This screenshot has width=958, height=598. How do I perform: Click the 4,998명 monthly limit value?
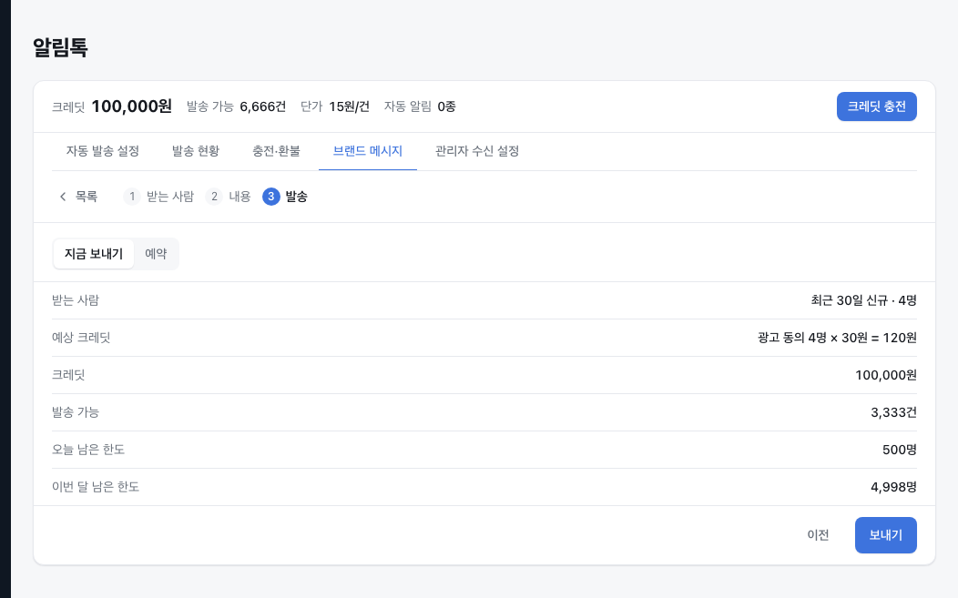(894, 487)
